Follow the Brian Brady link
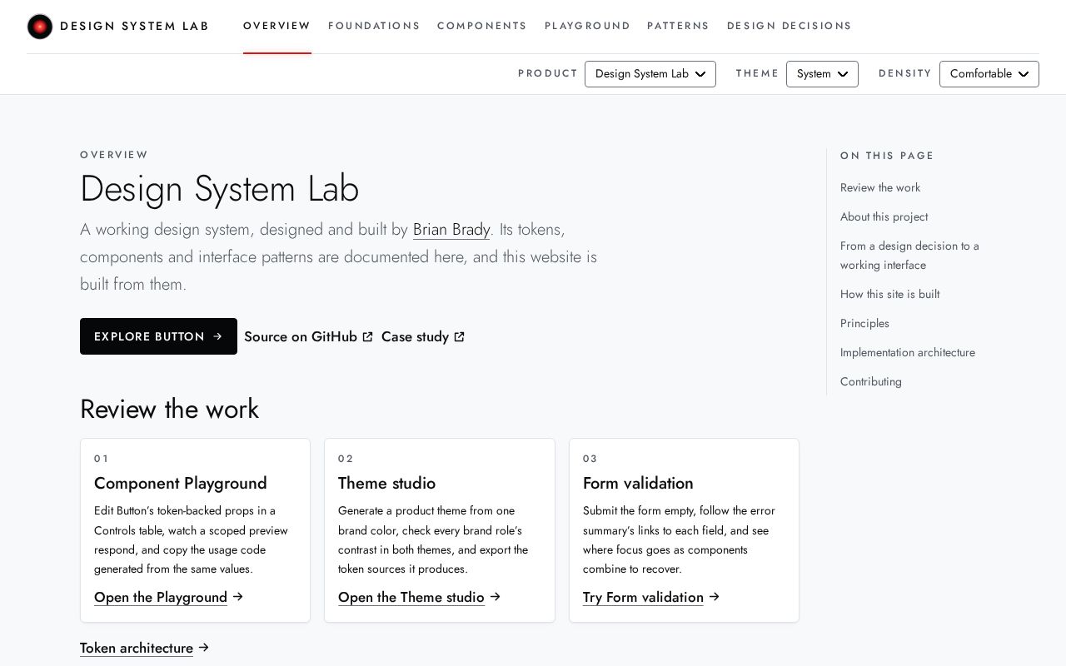1066x666 pixels. coord(451,230)
